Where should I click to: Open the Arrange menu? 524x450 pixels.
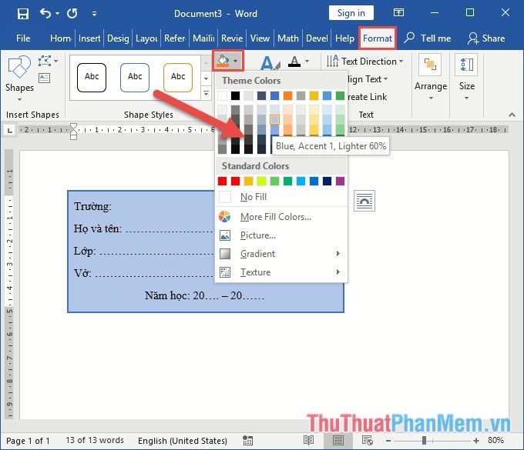tap(431, 78)
